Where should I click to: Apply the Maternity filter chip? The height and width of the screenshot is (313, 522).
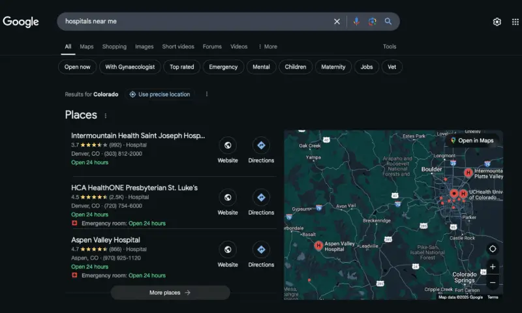click(333, 67)
